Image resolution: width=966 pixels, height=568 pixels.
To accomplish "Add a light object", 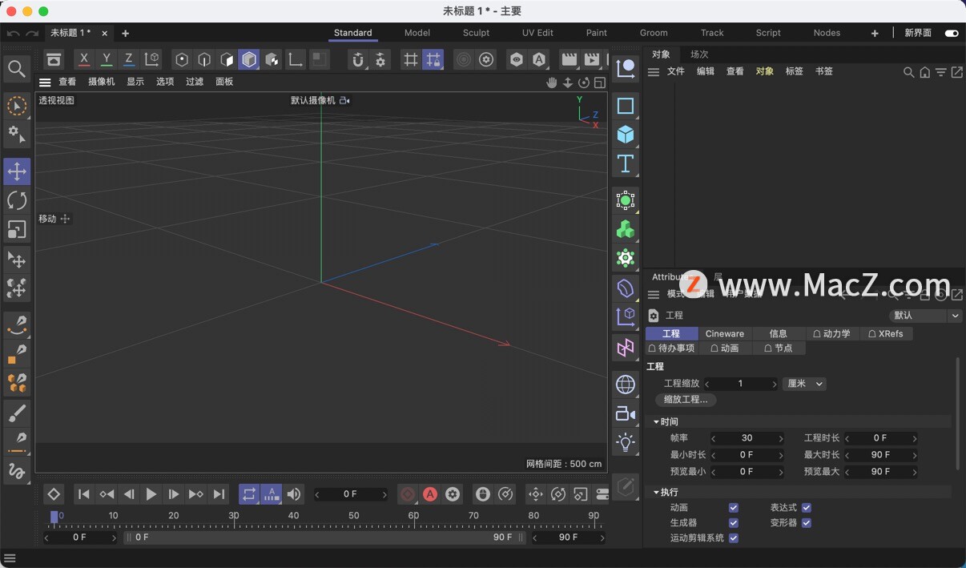I will pyautogui.click(x=626, y=442).
